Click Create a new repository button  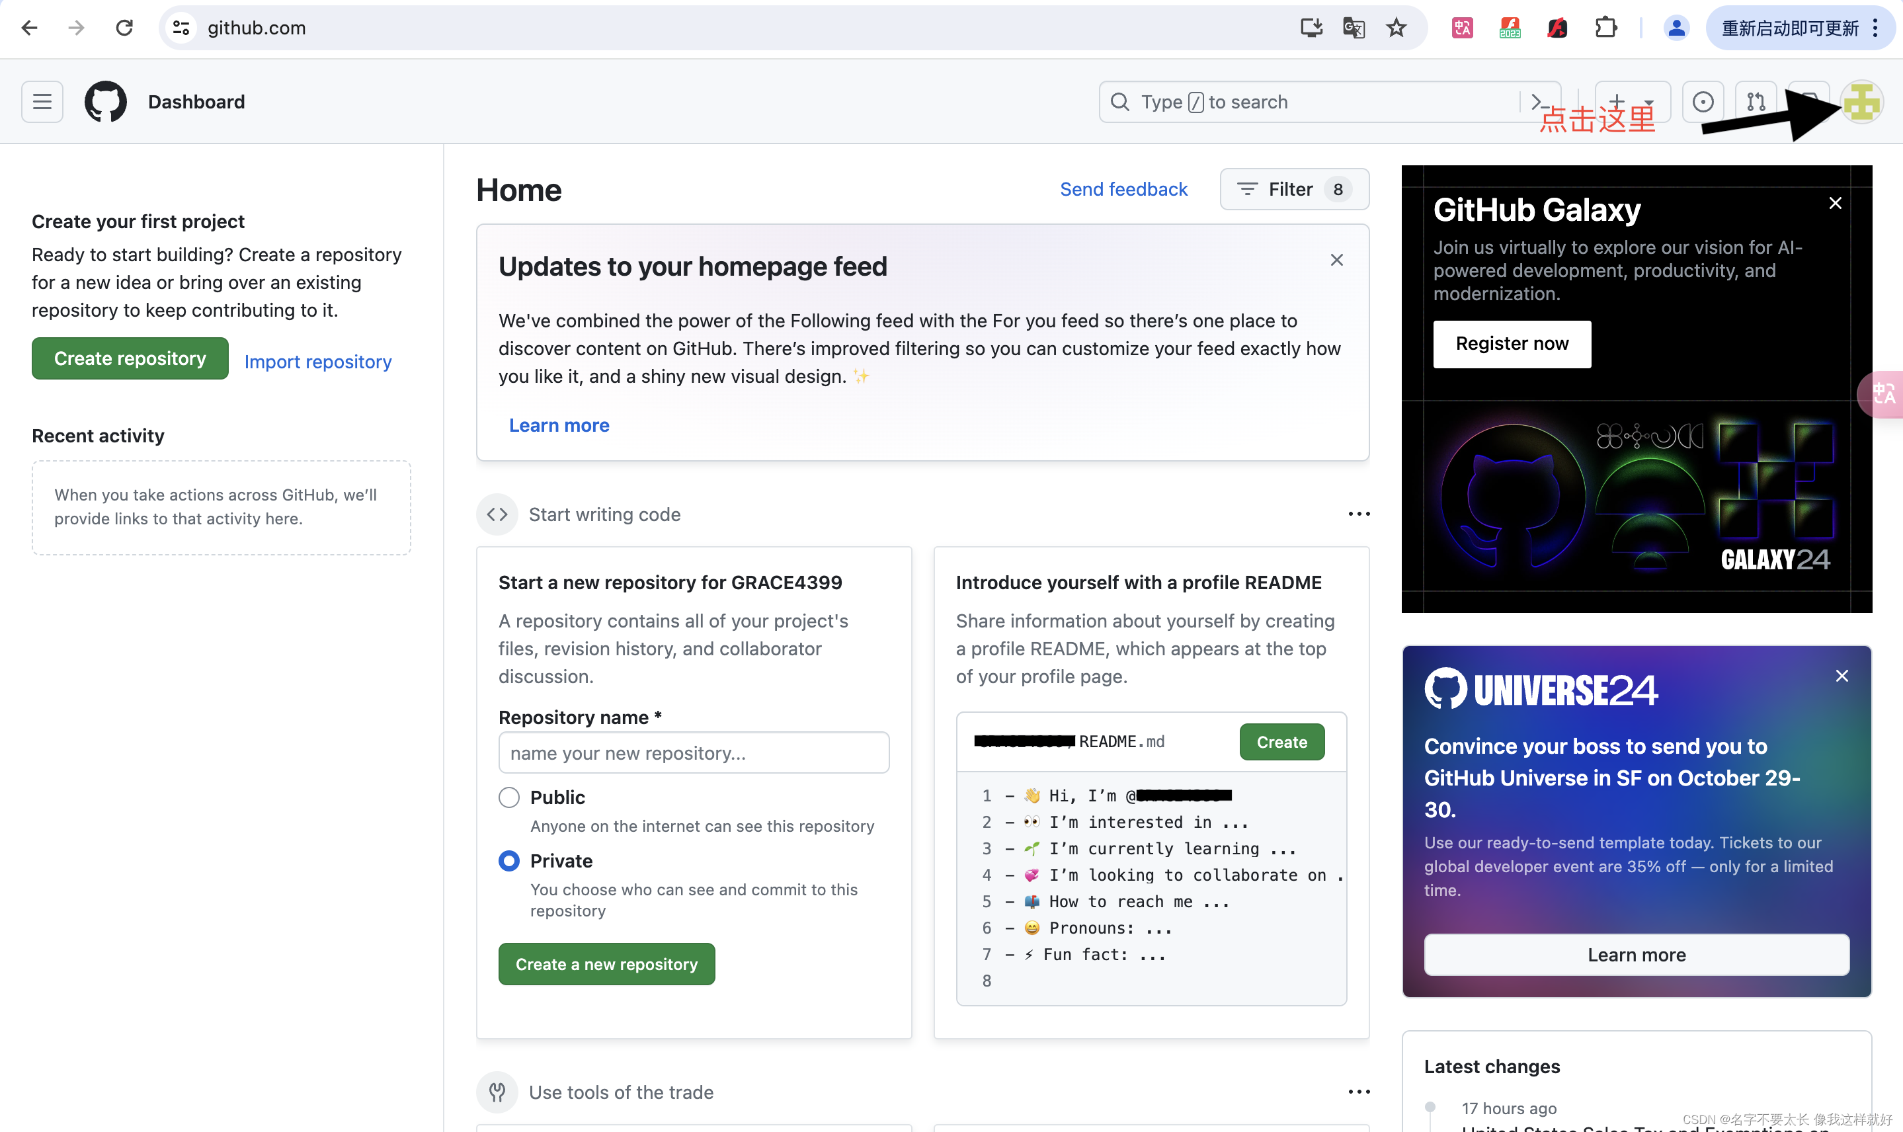pyautogui.click(x=606, y=964)
